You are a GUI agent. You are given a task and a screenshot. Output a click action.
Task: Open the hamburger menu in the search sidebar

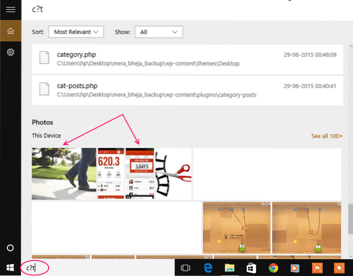[x=10, y=10]
